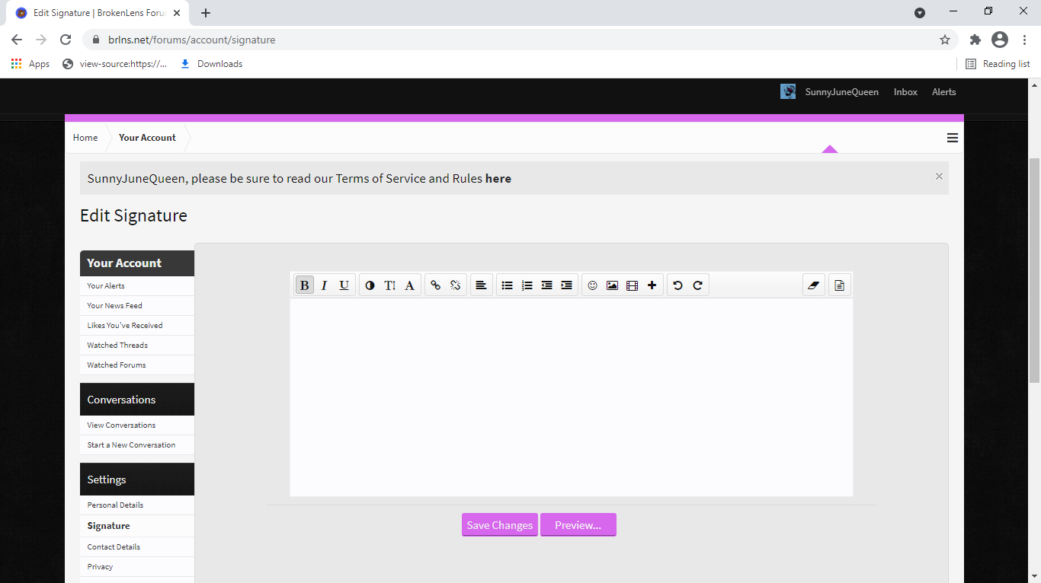Insert media with film icon

tap(632, 285)
